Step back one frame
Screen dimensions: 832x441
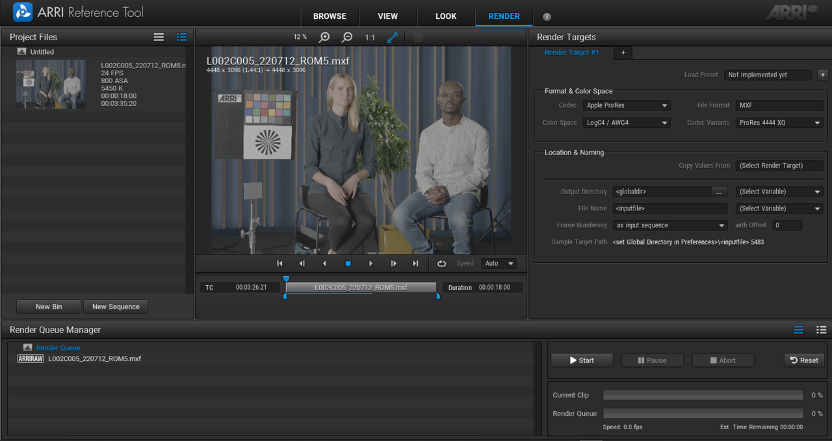[302, 264]
